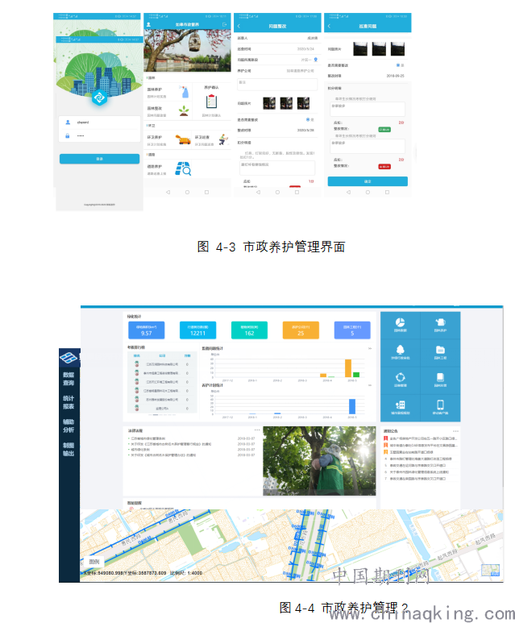Click the first company row in ranking table
Viewport: 515px width, 623px height.
(x=162, y=364)
